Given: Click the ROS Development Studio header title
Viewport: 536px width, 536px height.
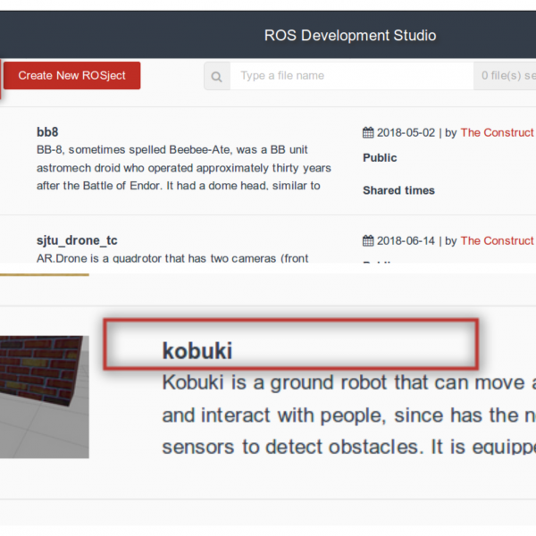Looking at the screenshot, I should tap(350, 36).
